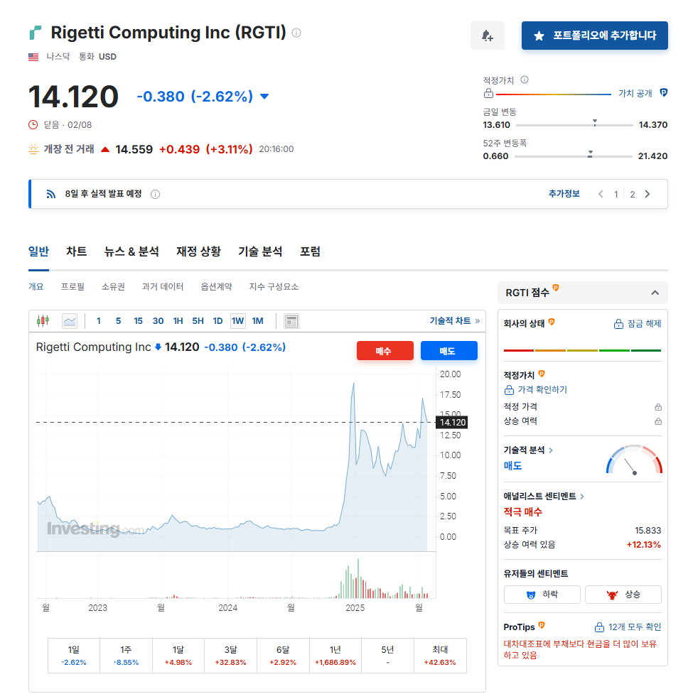The image size is (688, 699).
Task: Select 1년 period cell
Action: [x=335, y=655]
